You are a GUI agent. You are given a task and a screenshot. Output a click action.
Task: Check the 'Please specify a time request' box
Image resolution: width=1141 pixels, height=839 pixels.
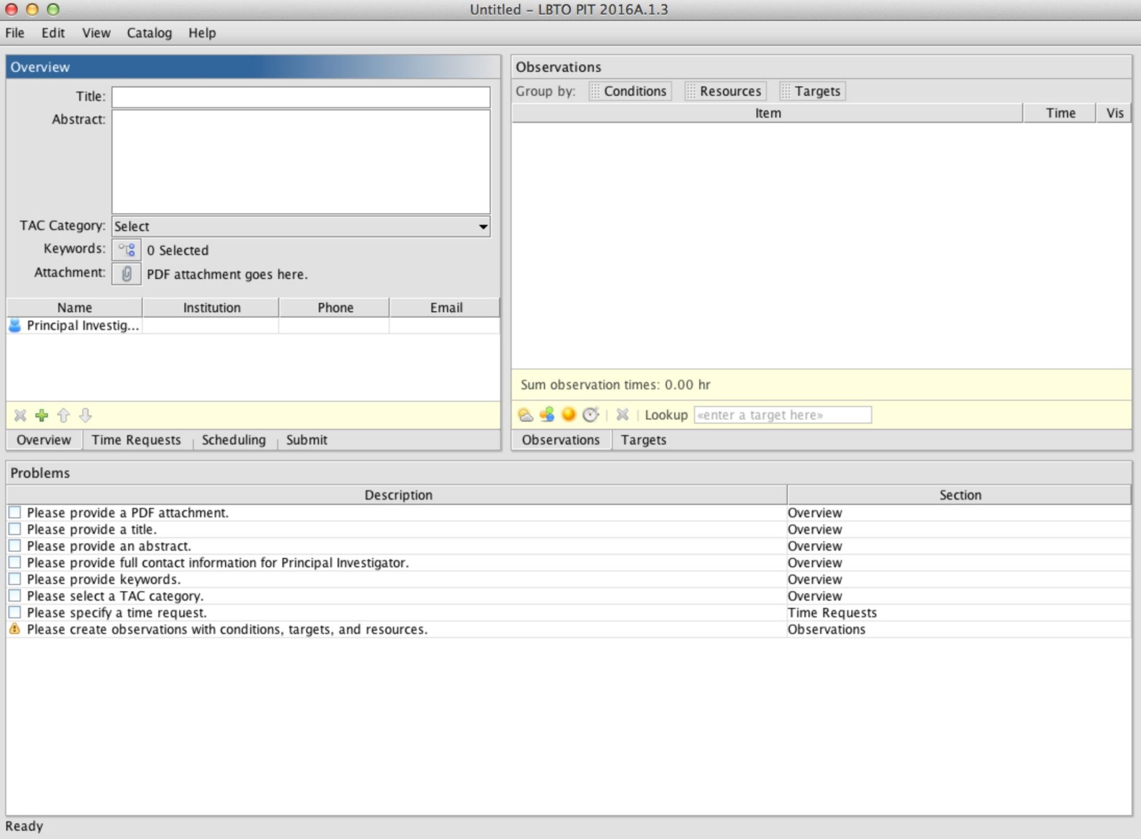[15, 612]
